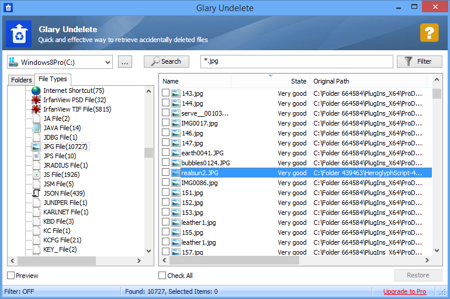Enable the Preview checkbox
This screenshot has width=450, height=299.
pos(11,276)
